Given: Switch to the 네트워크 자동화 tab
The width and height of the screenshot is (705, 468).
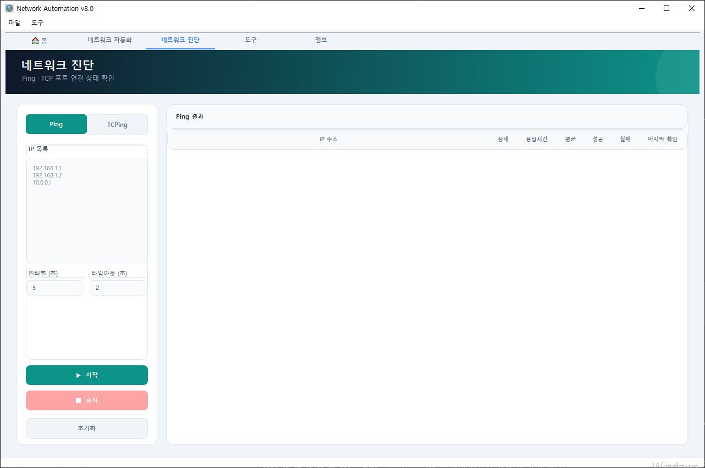Looking at the screenshot, I should 110,40.
